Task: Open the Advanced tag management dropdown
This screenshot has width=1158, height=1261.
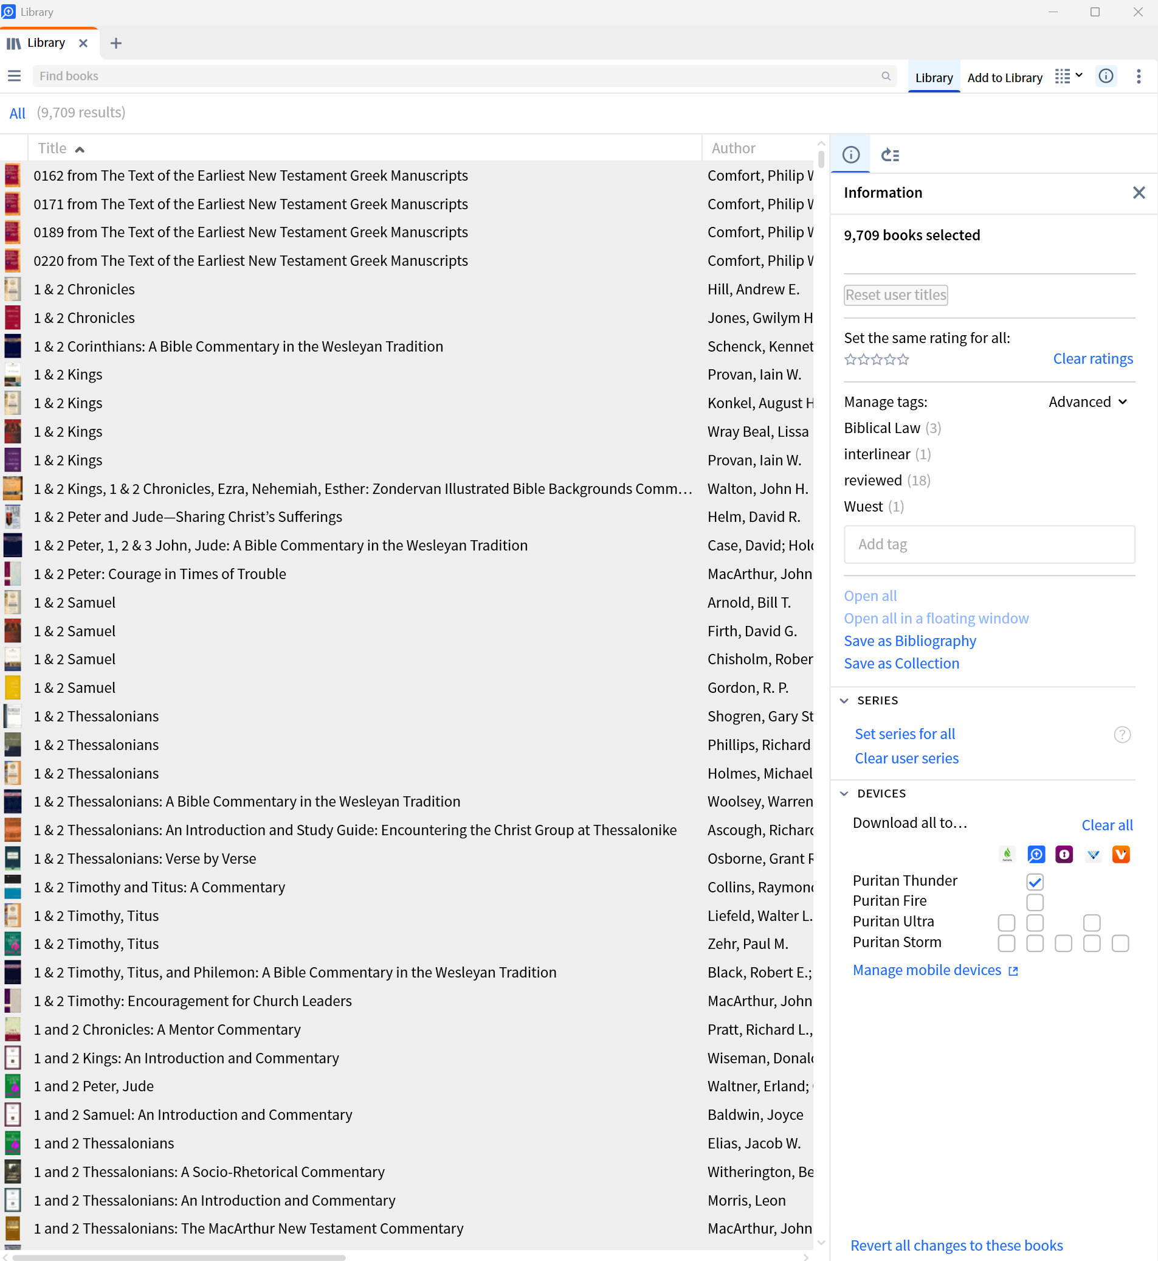Action: (x=1087, y=402)
